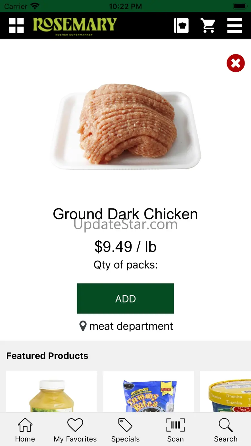251x446 pixels.
Task: Open the Search tab
Action: point(226,430)
